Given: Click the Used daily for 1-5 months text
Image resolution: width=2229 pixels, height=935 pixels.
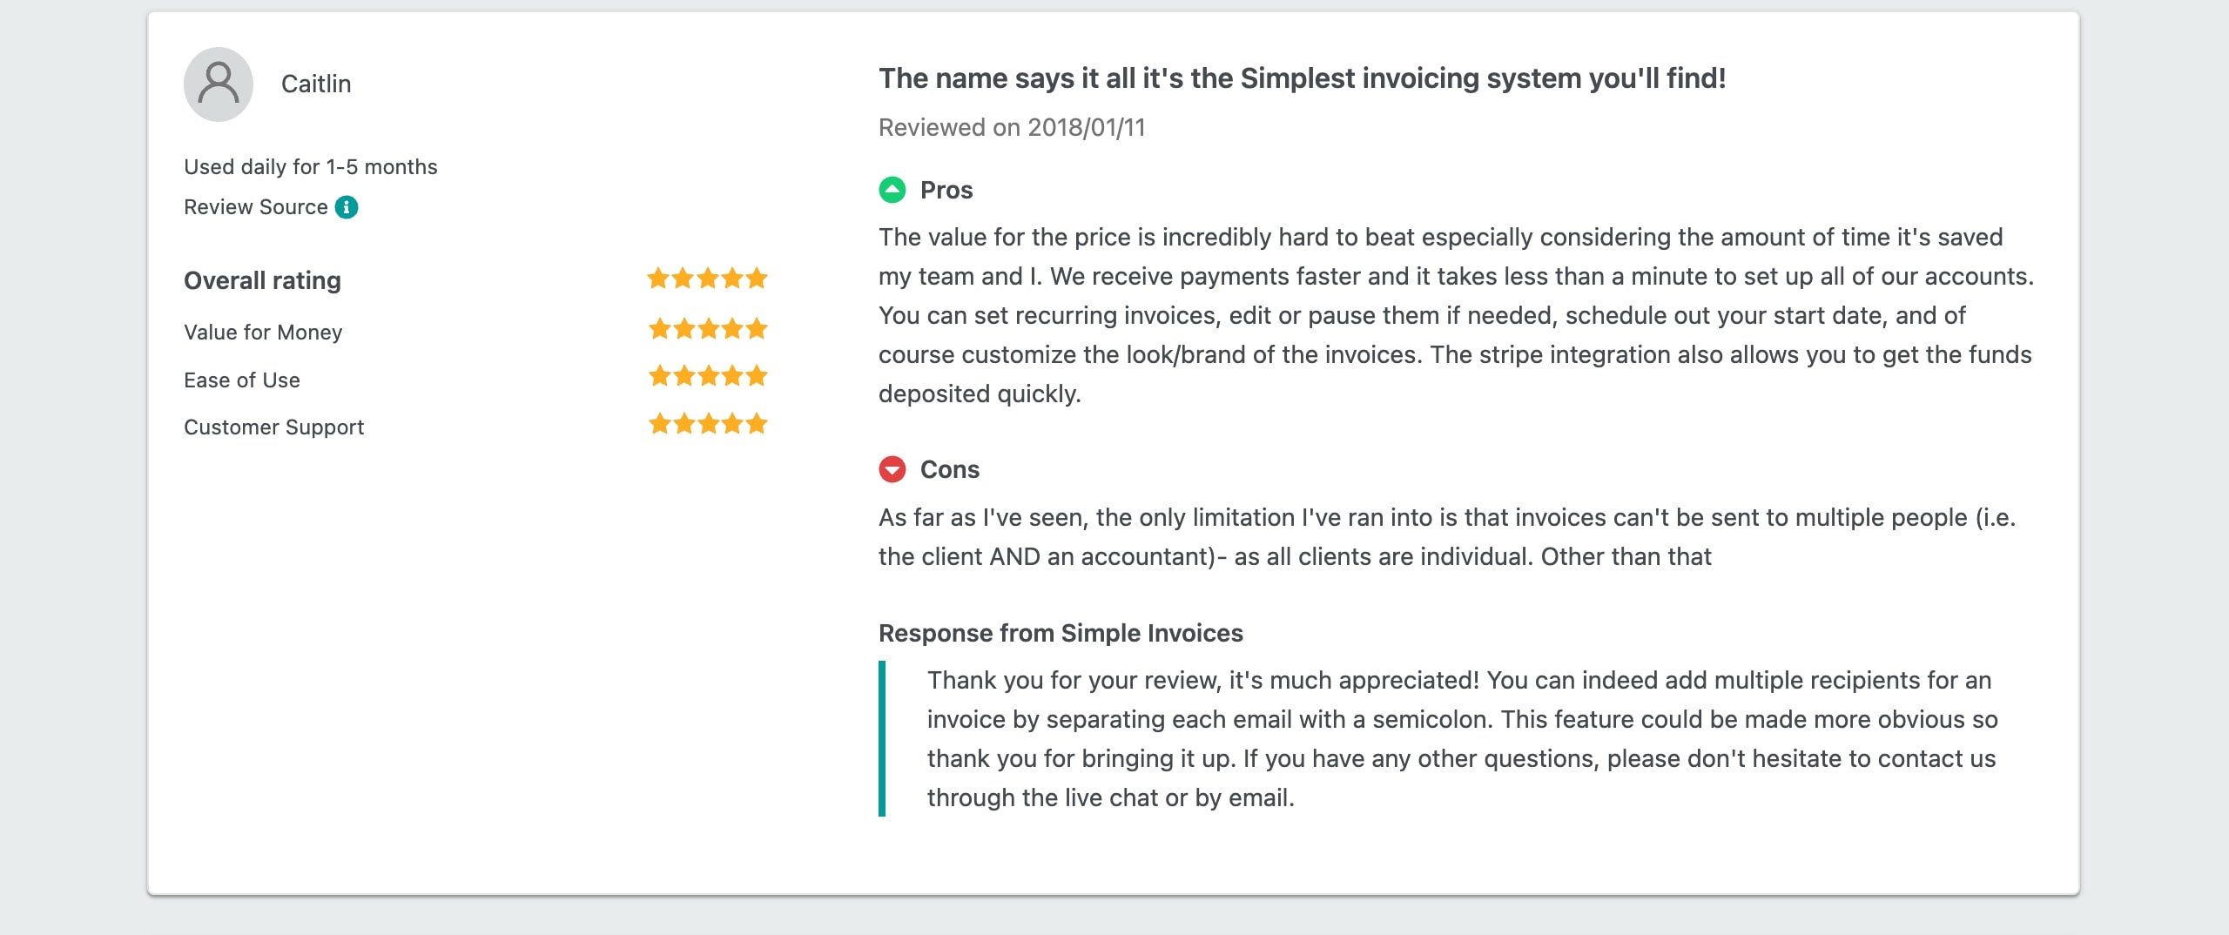Looking at the screenshot, I should [x=310, y=166].
